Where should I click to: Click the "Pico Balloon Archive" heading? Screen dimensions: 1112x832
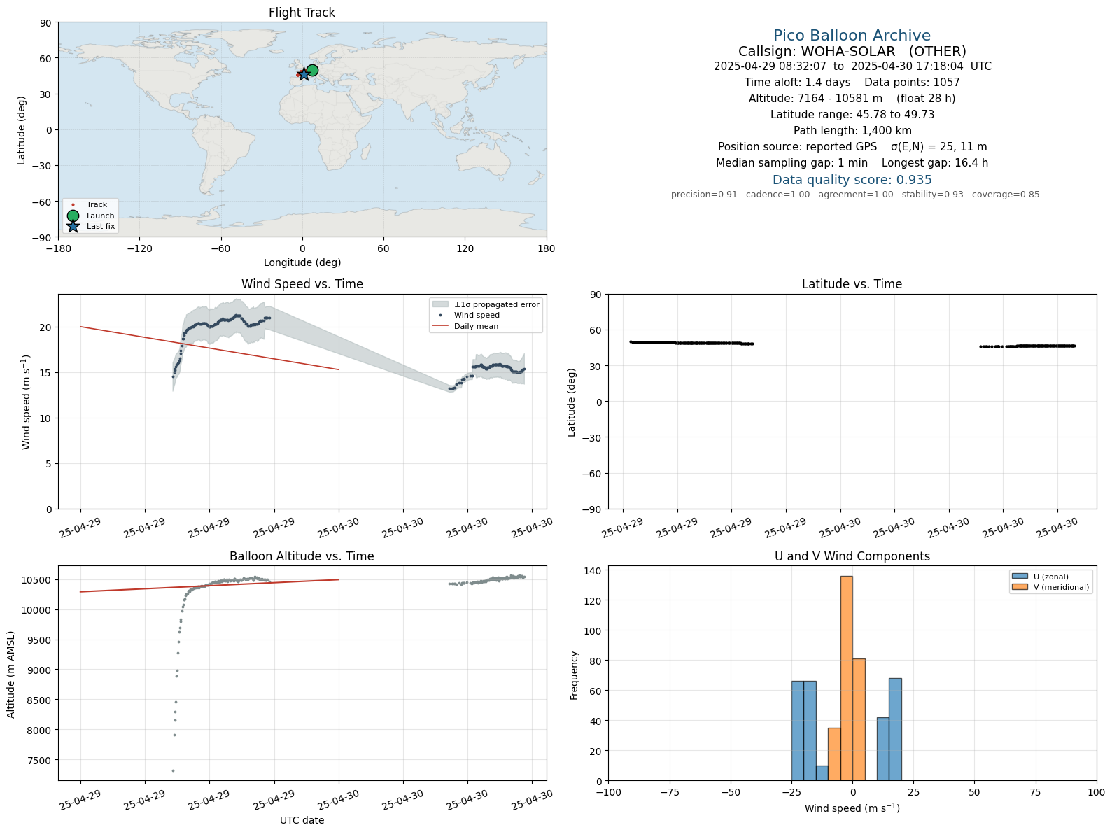pyautogui.click(x=852, y=36)
